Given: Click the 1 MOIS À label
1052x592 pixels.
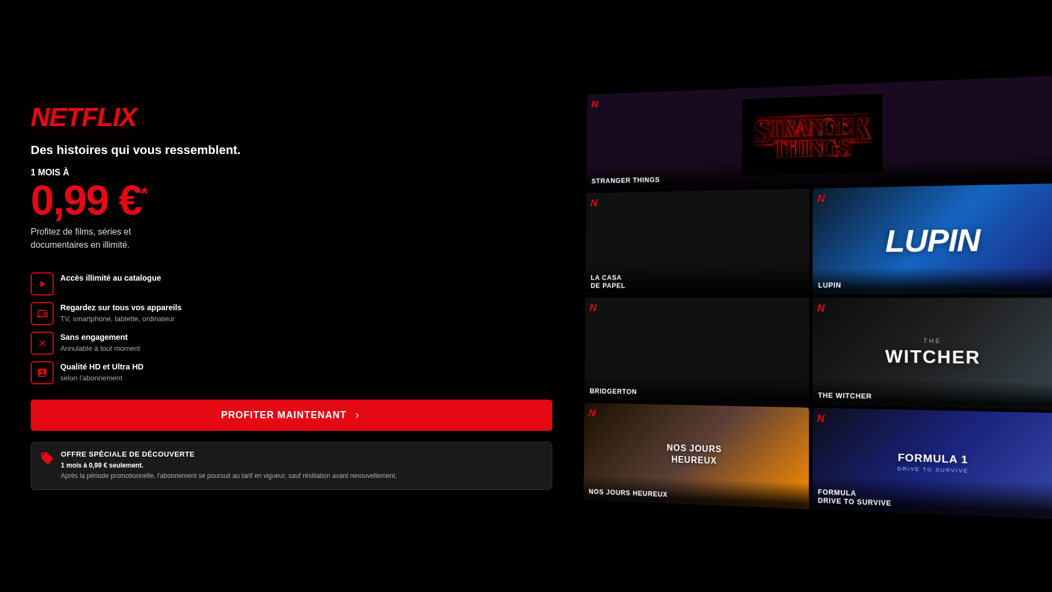Looking at the screenshot, I should coord(50,172).
